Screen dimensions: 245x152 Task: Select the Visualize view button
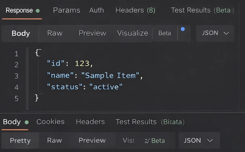(x=132, y=33)
